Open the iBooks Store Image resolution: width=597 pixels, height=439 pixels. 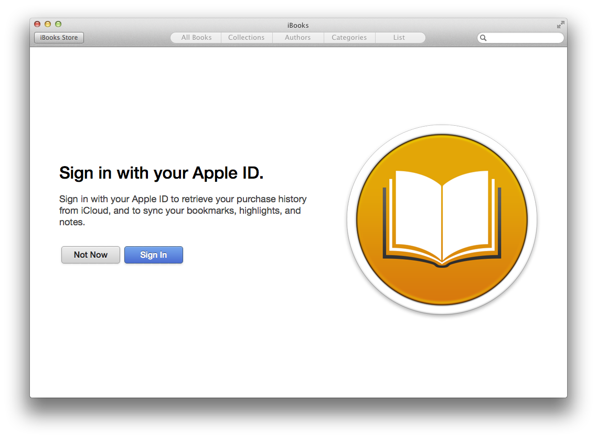[x=59, y=38]
